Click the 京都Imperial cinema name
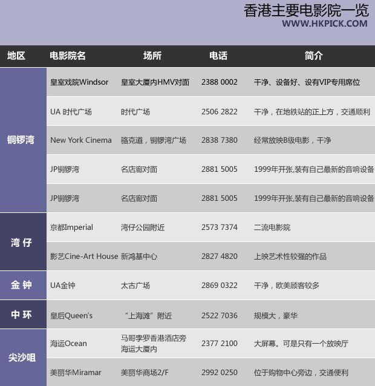The width and height of the screenshot is (375, 386). pyautogui.click(x=71, y=227)
